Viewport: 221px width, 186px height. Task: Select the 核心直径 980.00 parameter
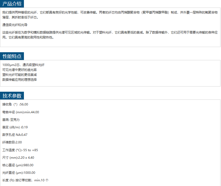[18, 165]
